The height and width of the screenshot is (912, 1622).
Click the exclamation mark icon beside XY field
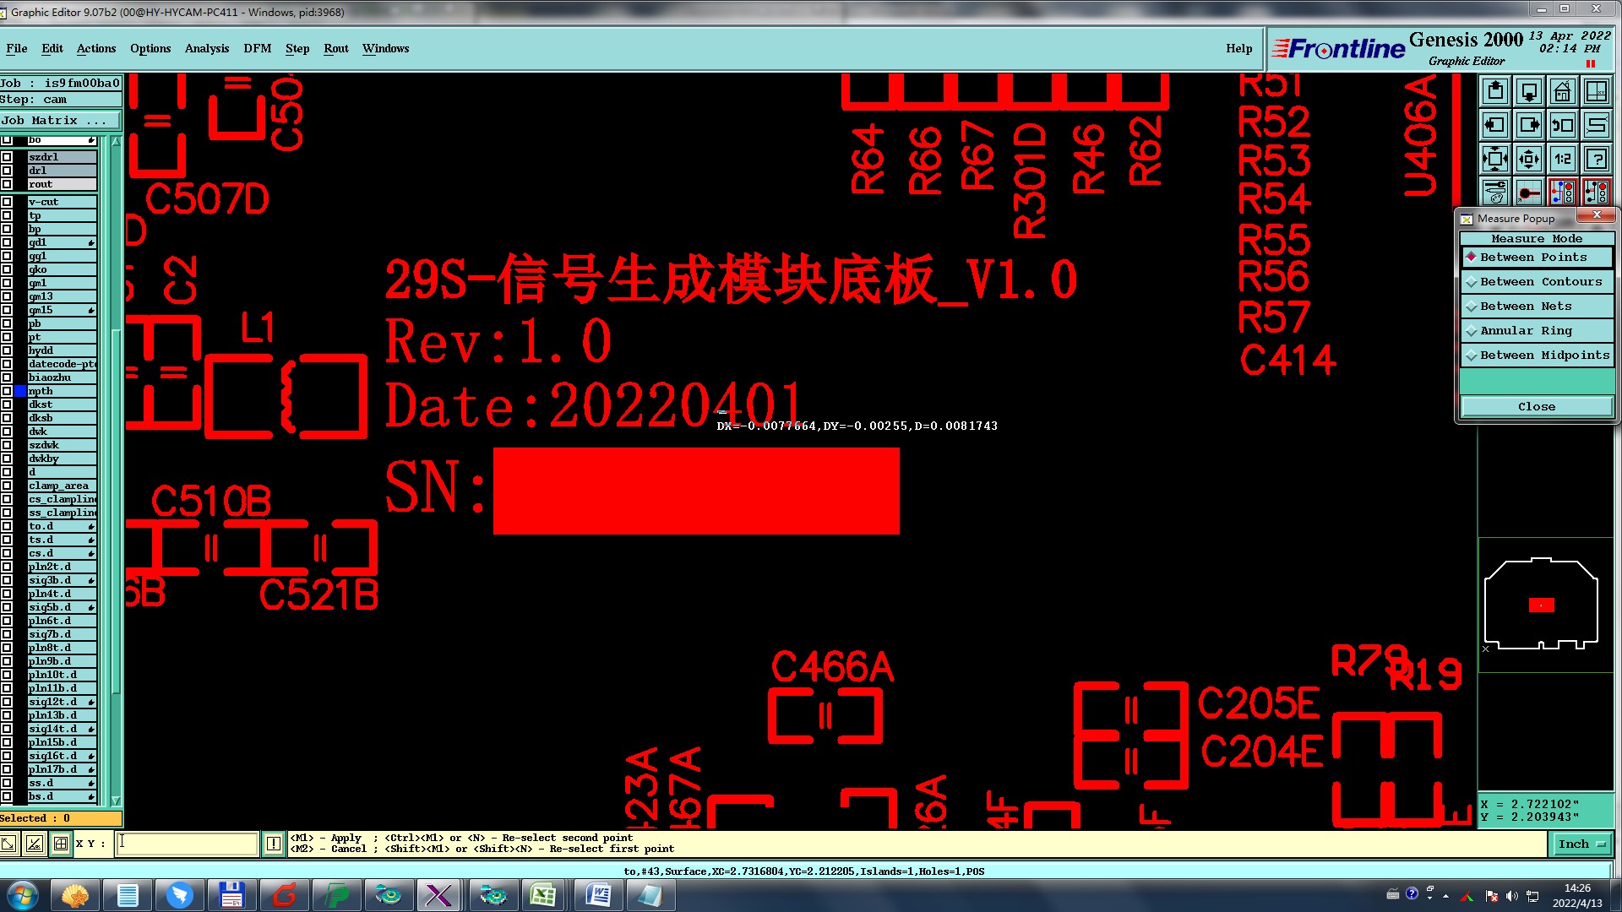tap(274, 844)
